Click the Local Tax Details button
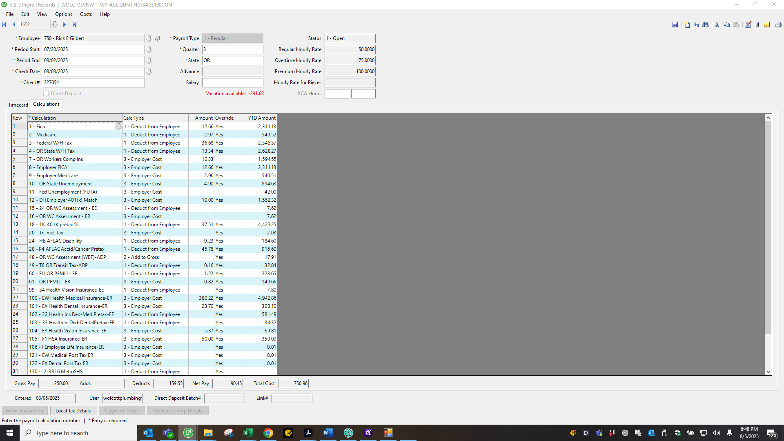The height and width of the screenshot is (441, 784). [x=73, y=411]
